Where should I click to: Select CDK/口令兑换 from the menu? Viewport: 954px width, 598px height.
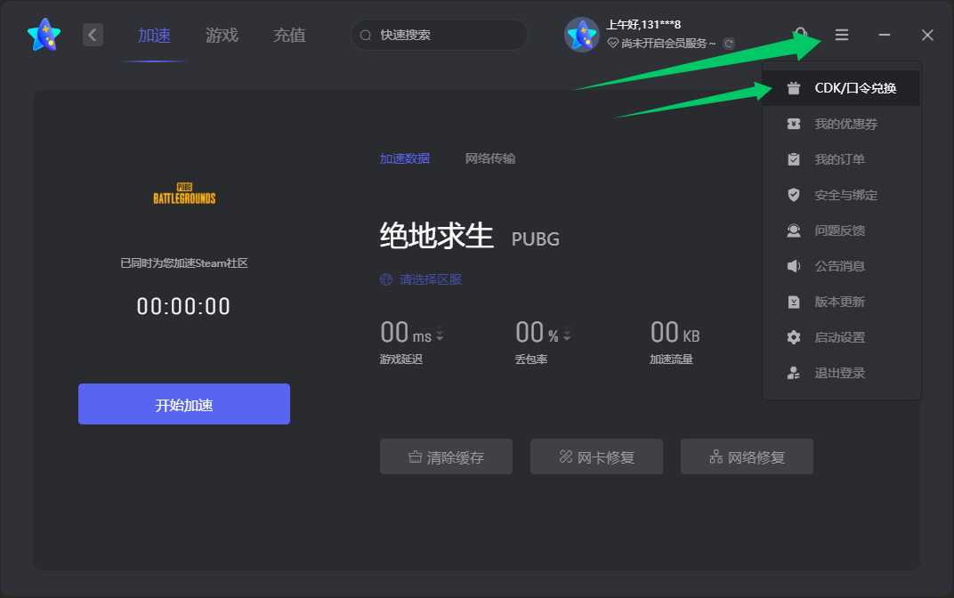pyautogui.click(x=841, y=88)
